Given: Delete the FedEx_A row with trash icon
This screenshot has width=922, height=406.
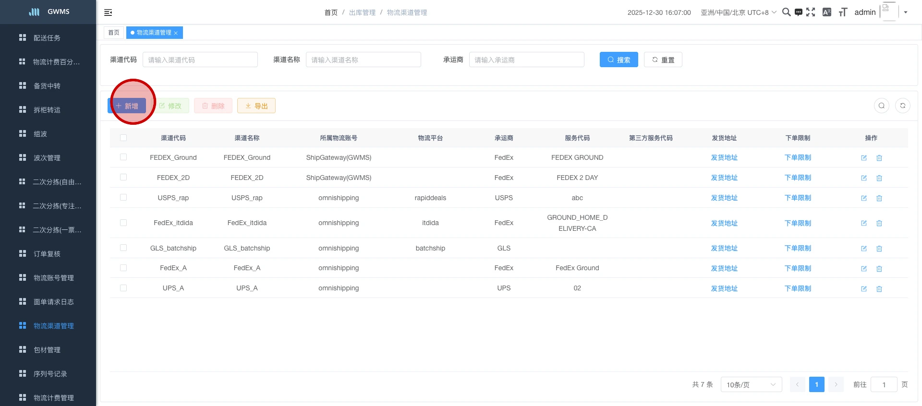Looking at the screenshot, I should [x=879, y=269].
